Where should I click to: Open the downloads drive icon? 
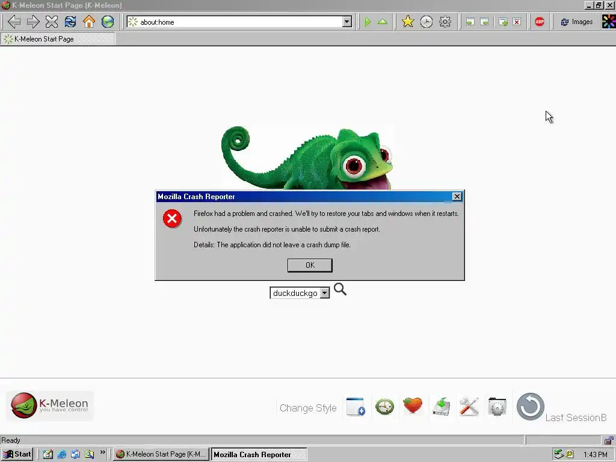[441, 407]
